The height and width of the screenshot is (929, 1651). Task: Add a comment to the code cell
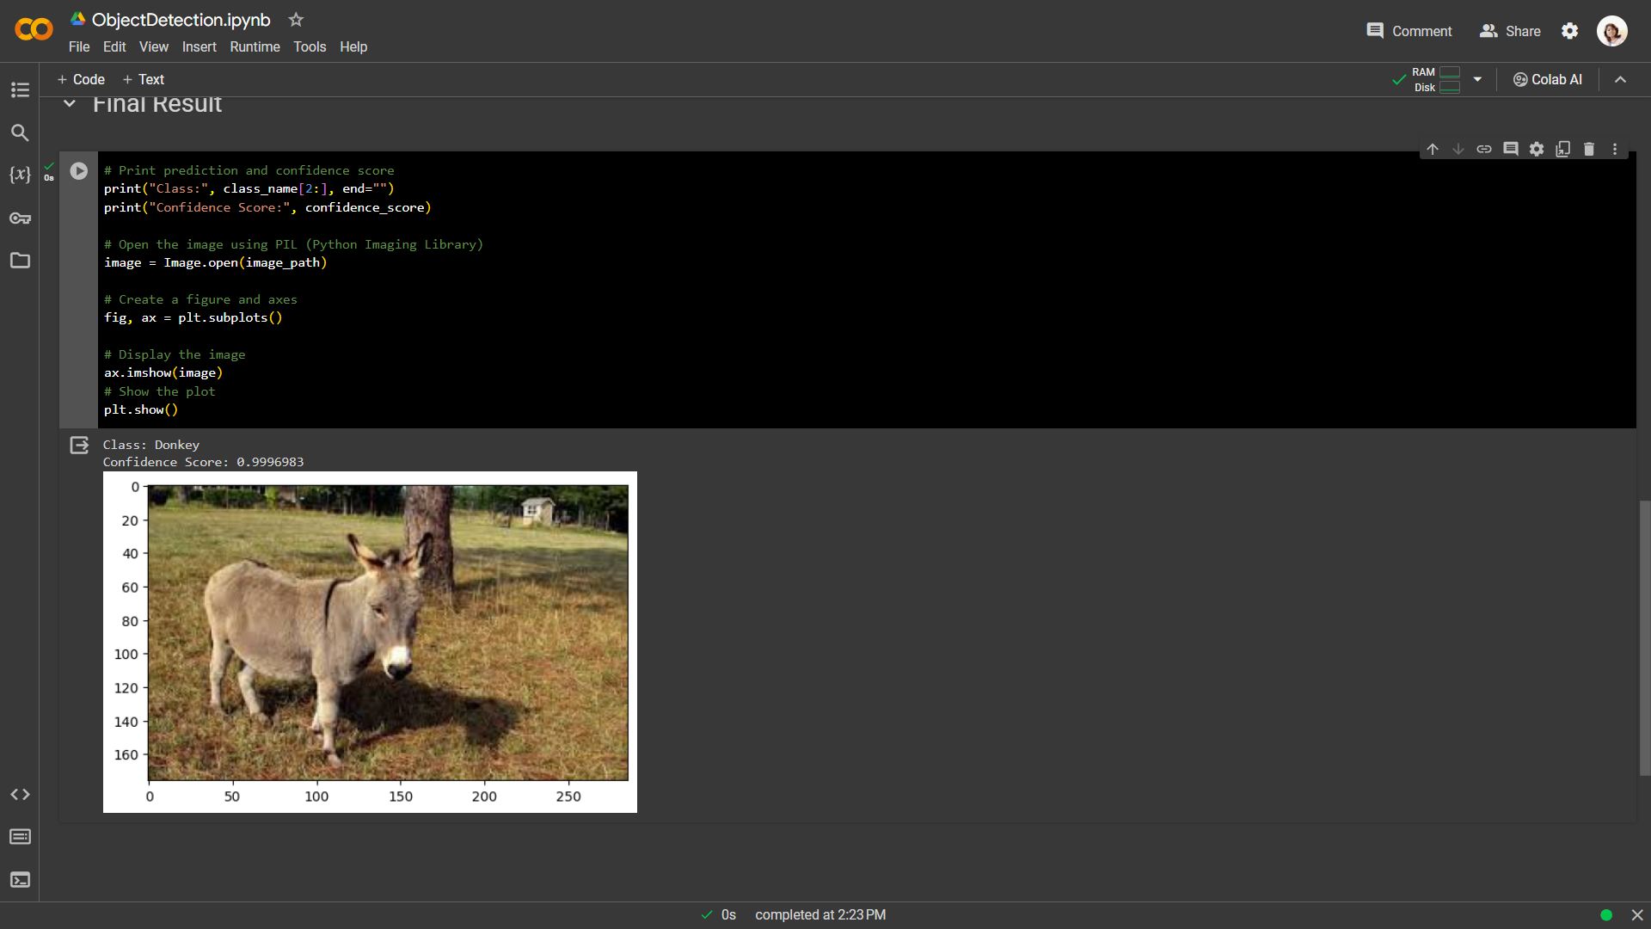click(1511, 149)
